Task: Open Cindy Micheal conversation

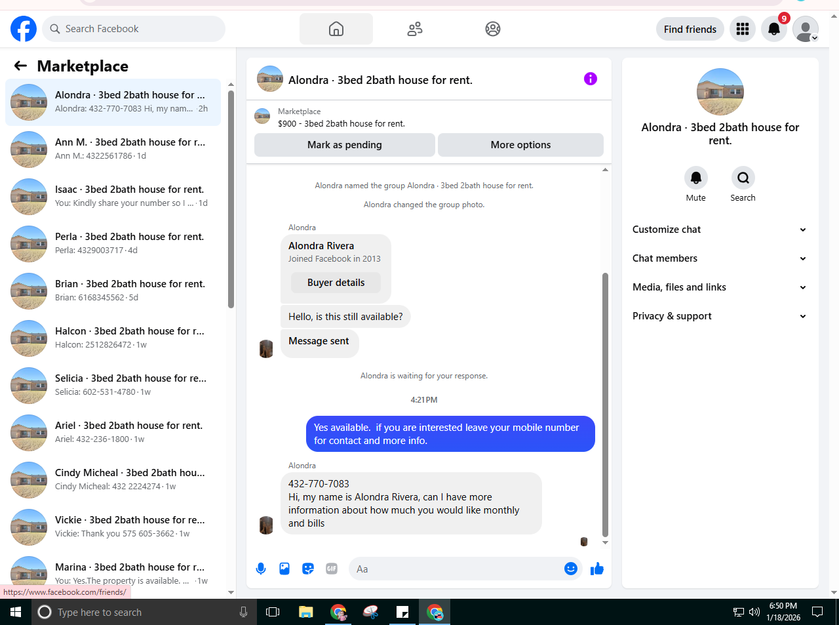Action: pos(113,479)
